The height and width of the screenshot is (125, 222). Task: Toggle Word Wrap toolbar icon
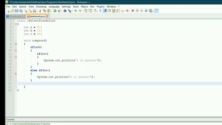tap(96, 11)
